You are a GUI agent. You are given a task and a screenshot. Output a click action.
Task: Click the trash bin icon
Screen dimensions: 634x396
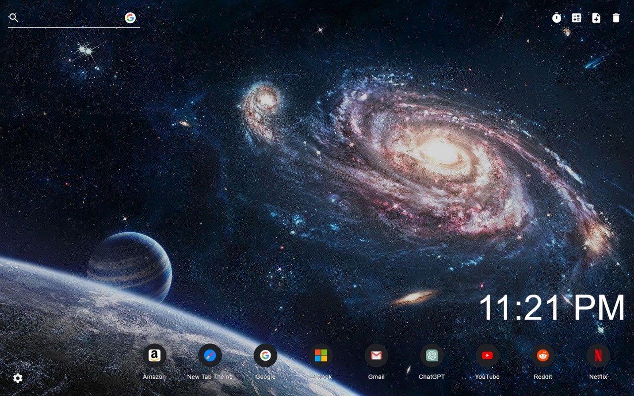tap(616, 18)
